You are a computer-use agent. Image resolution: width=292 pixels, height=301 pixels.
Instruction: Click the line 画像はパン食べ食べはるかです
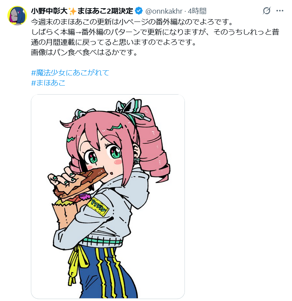(x=84, y=52)
